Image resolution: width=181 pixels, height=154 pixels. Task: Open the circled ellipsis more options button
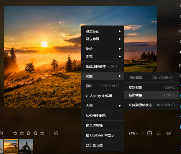pos(56,133)
